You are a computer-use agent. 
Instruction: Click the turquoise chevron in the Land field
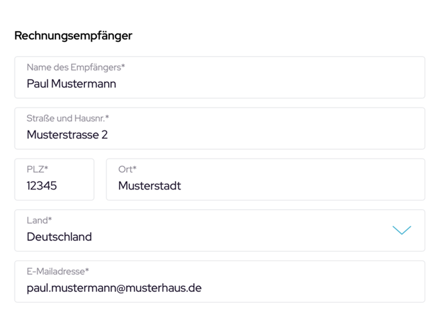click(x=401, y=230)
